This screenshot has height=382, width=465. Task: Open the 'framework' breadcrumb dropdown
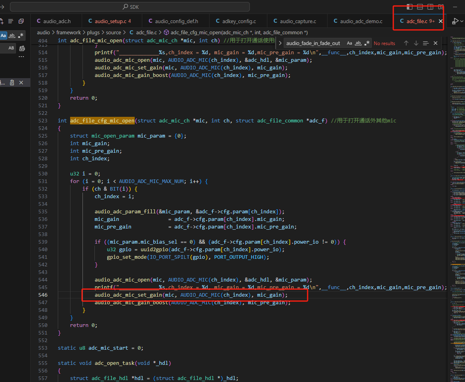click(x=69, y=32)
